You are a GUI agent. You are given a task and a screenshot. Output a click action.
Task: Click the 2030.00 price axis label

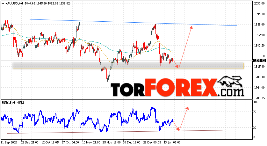pos(259,4)
